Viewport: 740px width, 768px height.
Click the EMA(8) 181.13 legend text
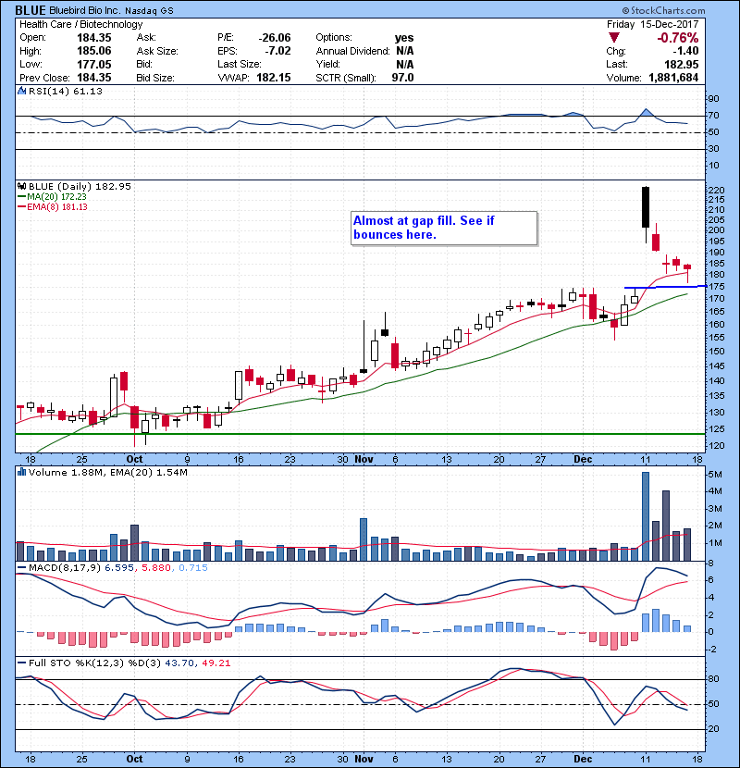point(57,207)
